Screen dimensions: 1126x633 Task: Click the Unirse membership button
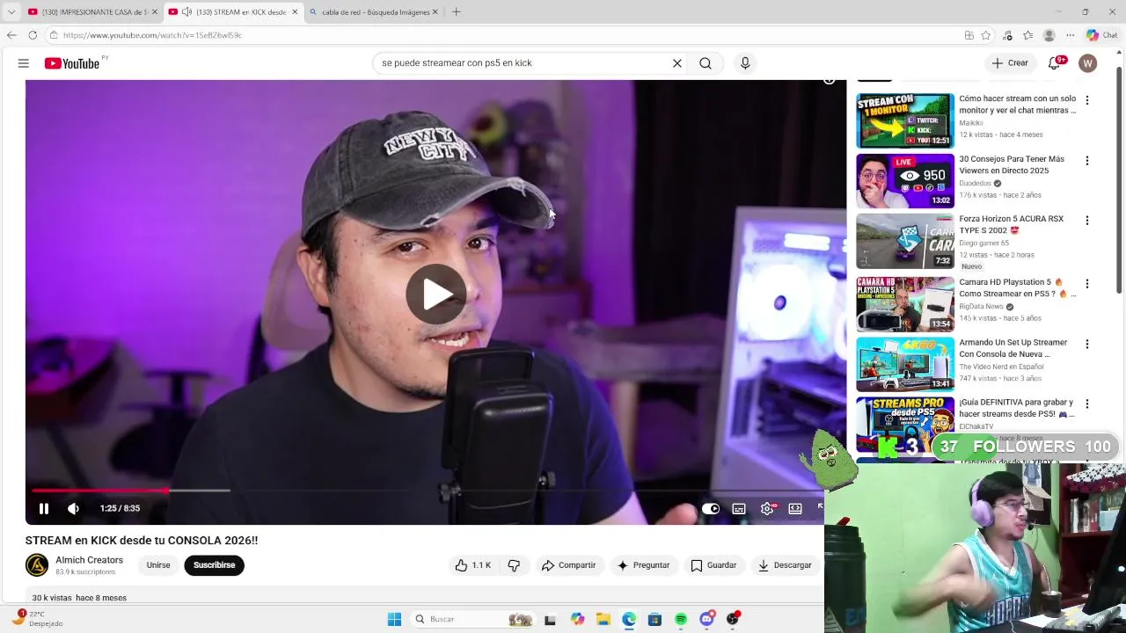pyautogui.click(x=158, y=565)
